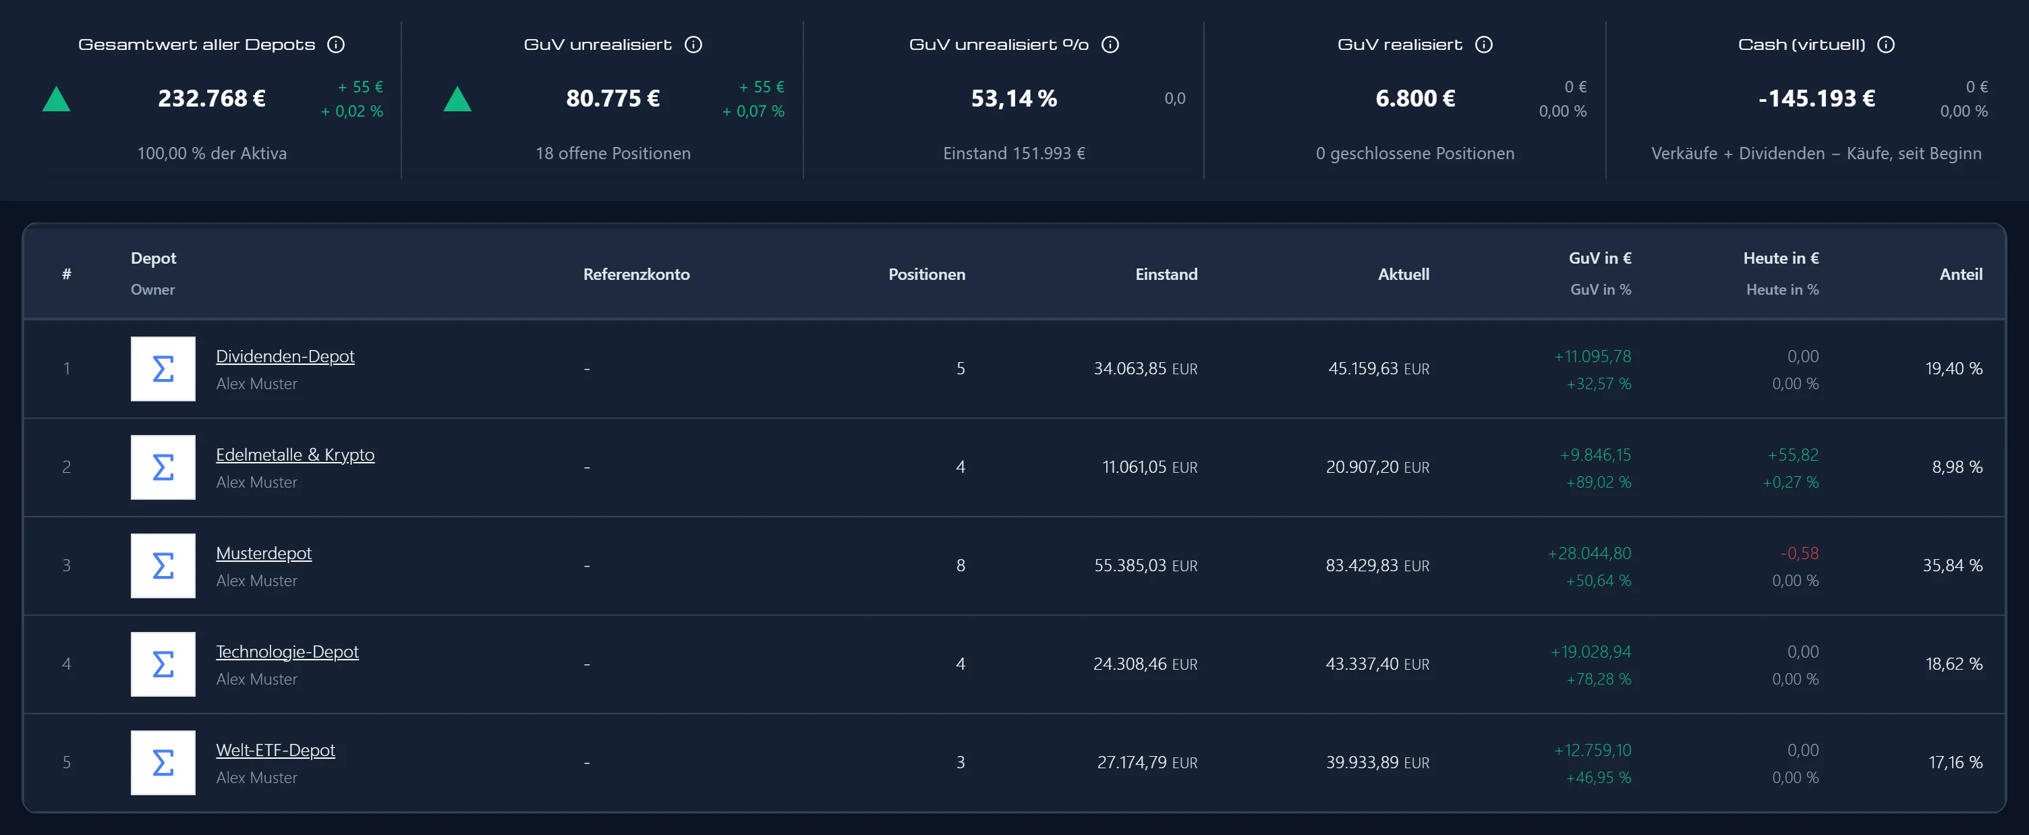Click info icon next to Gesamtwert aller Depots
The image size is (2029, 835).
coord(335,45)
